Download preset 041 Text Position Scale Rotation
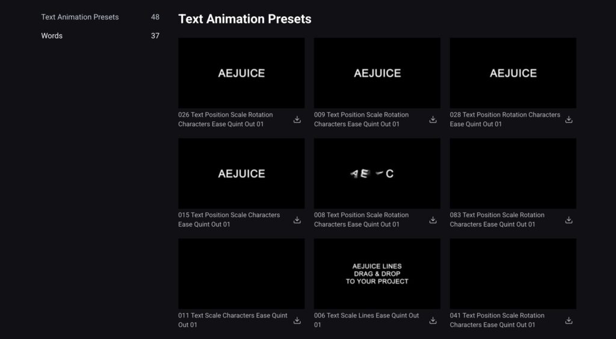 (x=569, y=320)
